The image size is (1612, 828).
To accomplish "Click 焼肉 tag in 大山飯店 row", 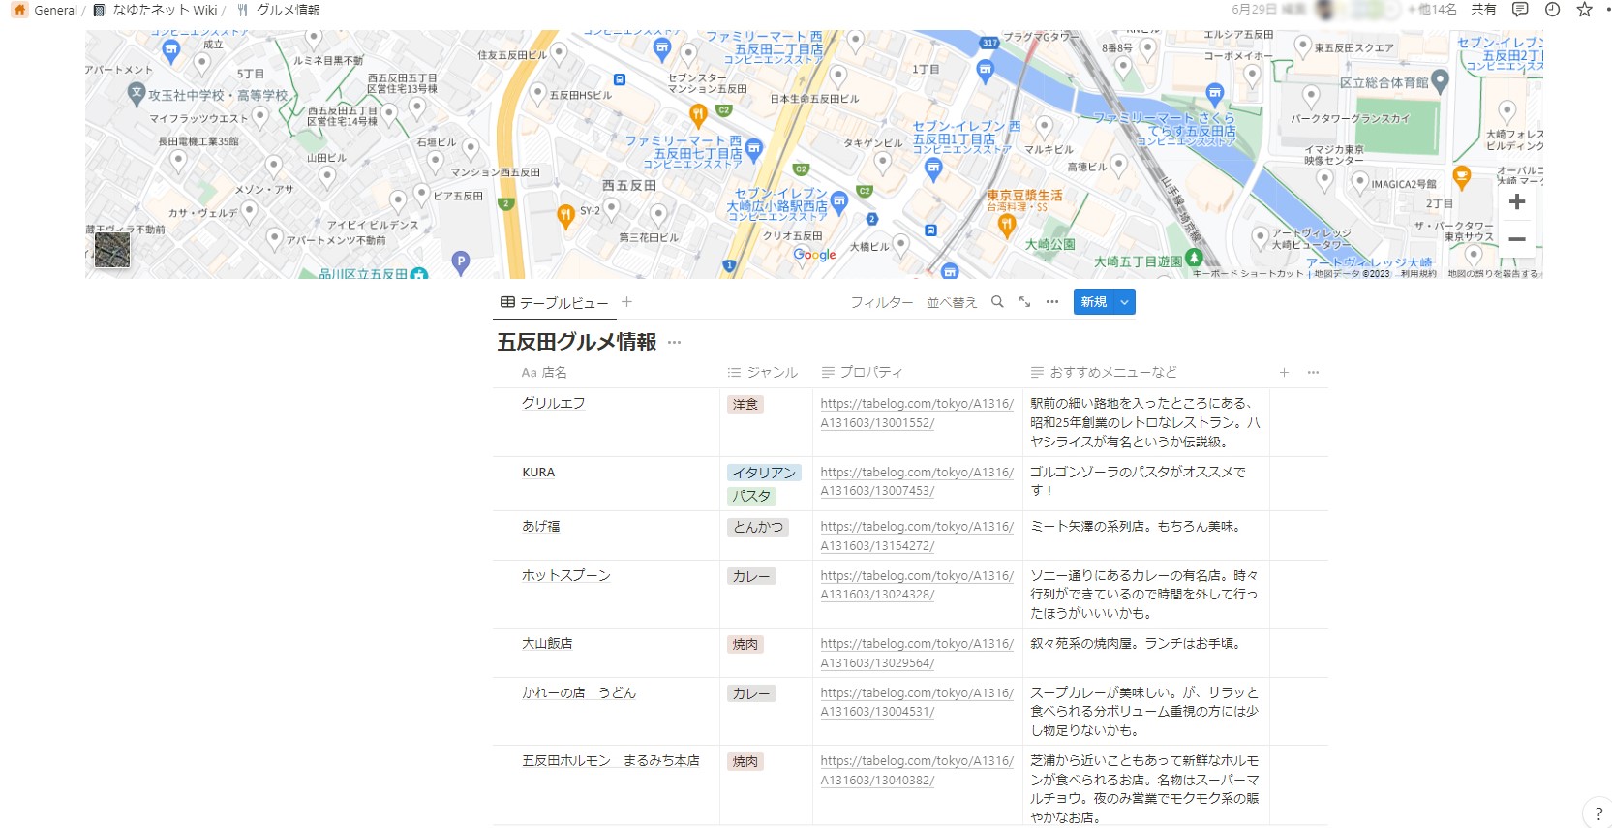I will 745,644.
